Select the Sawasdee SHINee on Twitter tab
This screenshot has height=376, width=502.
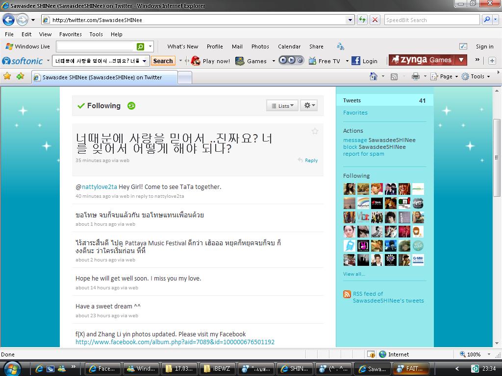104,77
